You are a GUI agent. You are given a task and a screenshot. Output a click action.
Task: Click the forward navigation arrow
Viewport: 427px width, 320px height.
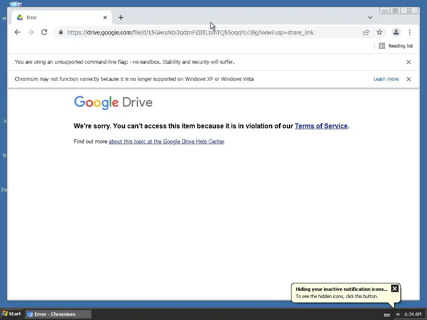(x=31, y=32)
